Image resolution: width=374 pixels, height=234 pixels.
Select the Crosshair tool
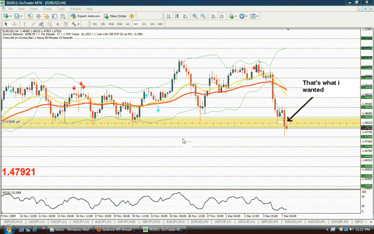tap(14, 24)
